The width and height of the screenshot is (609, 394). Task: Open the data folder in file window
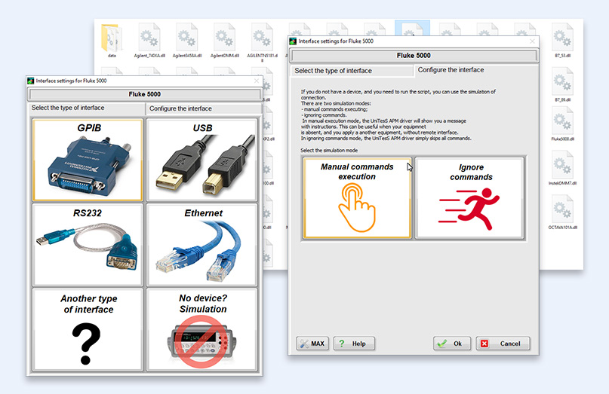click(112, 41)
